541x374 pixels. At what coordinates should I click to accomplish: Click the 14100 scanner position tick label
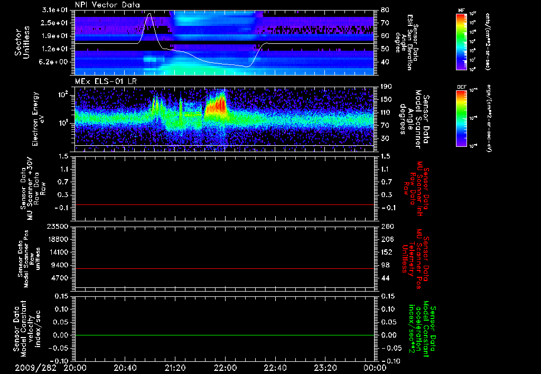point(58,252)
